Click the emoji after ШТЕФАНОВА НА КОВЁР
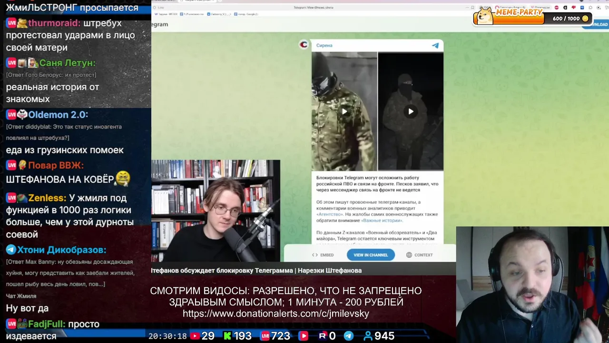The height and width of the screenshot is (343, 609). (x=123, y=179)
